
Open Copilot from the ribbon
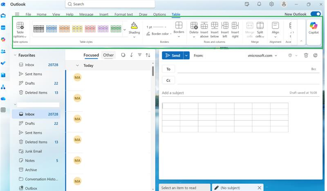coord(314,28)
